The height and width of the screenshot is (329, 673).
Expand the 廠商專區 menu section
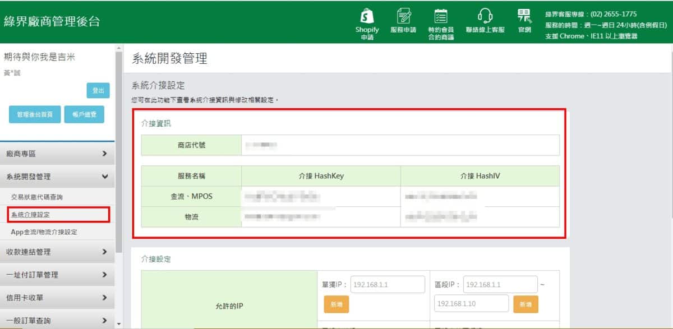tap(57, 154)
